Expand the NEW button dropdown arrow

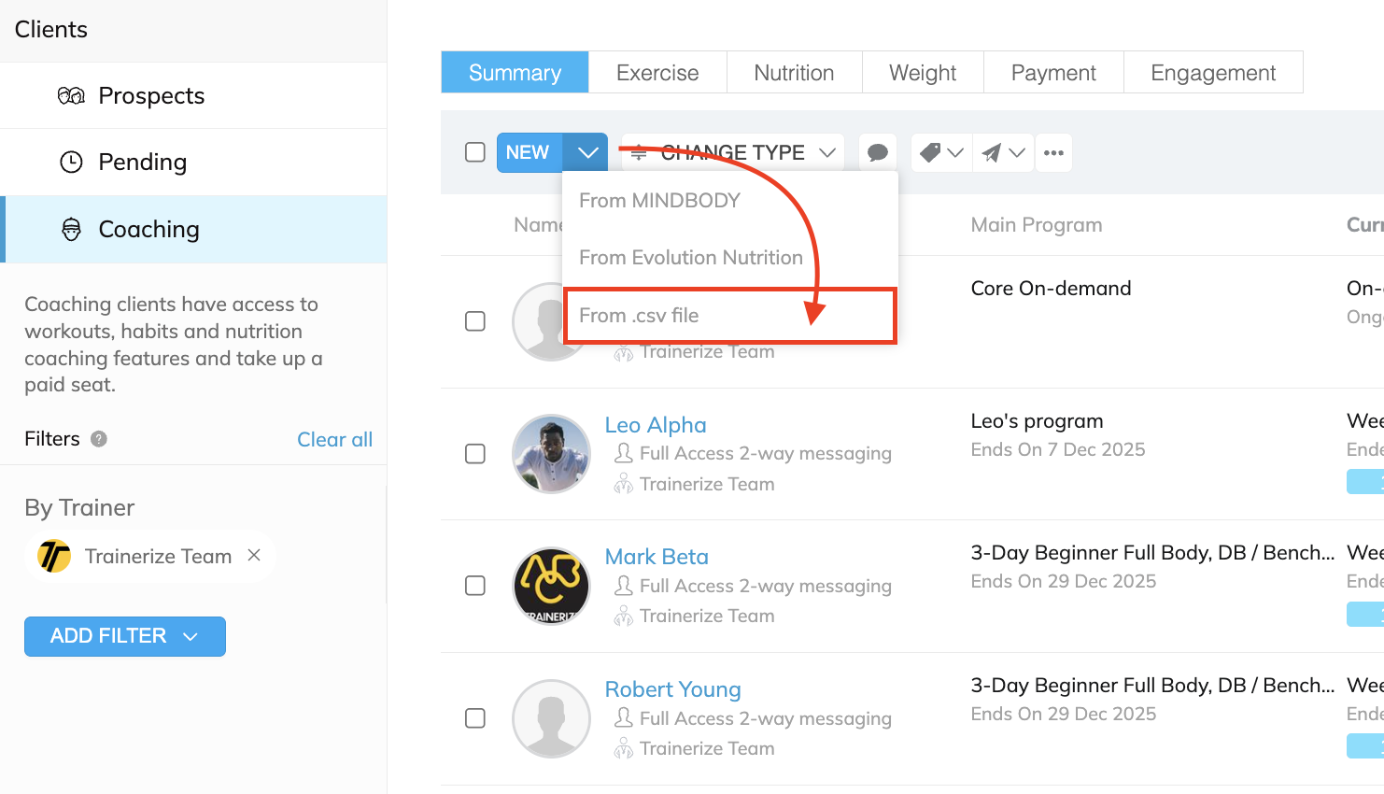586,151
